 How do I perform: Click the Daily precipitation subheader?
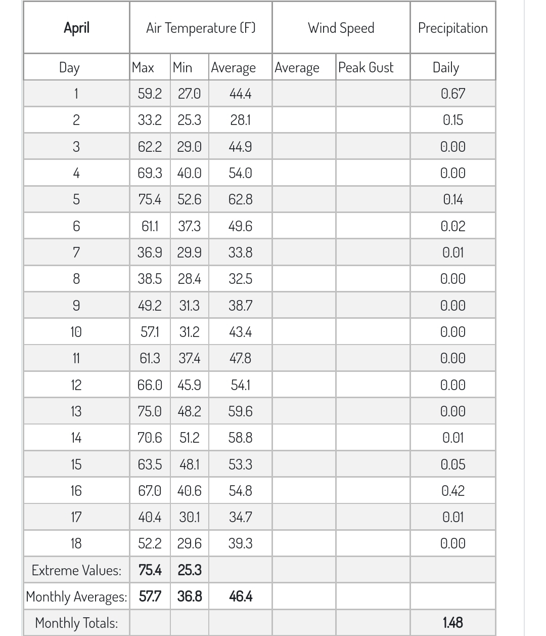pyautogui.click(x=446, y=67)
